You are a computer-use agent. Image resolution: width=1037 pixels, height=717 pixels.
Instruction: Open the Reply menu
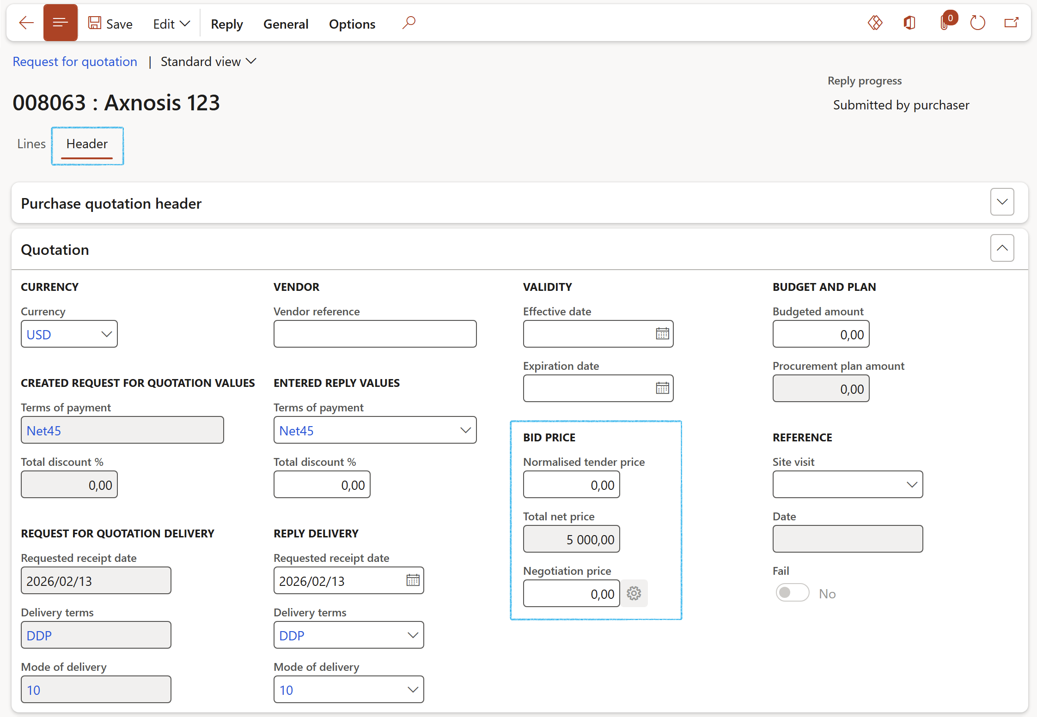pyautogui.click(x=226, y=24)
